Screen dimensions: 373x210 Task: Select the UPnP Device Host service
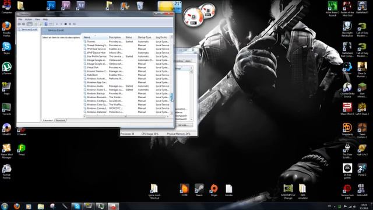[x=126, y=52]
